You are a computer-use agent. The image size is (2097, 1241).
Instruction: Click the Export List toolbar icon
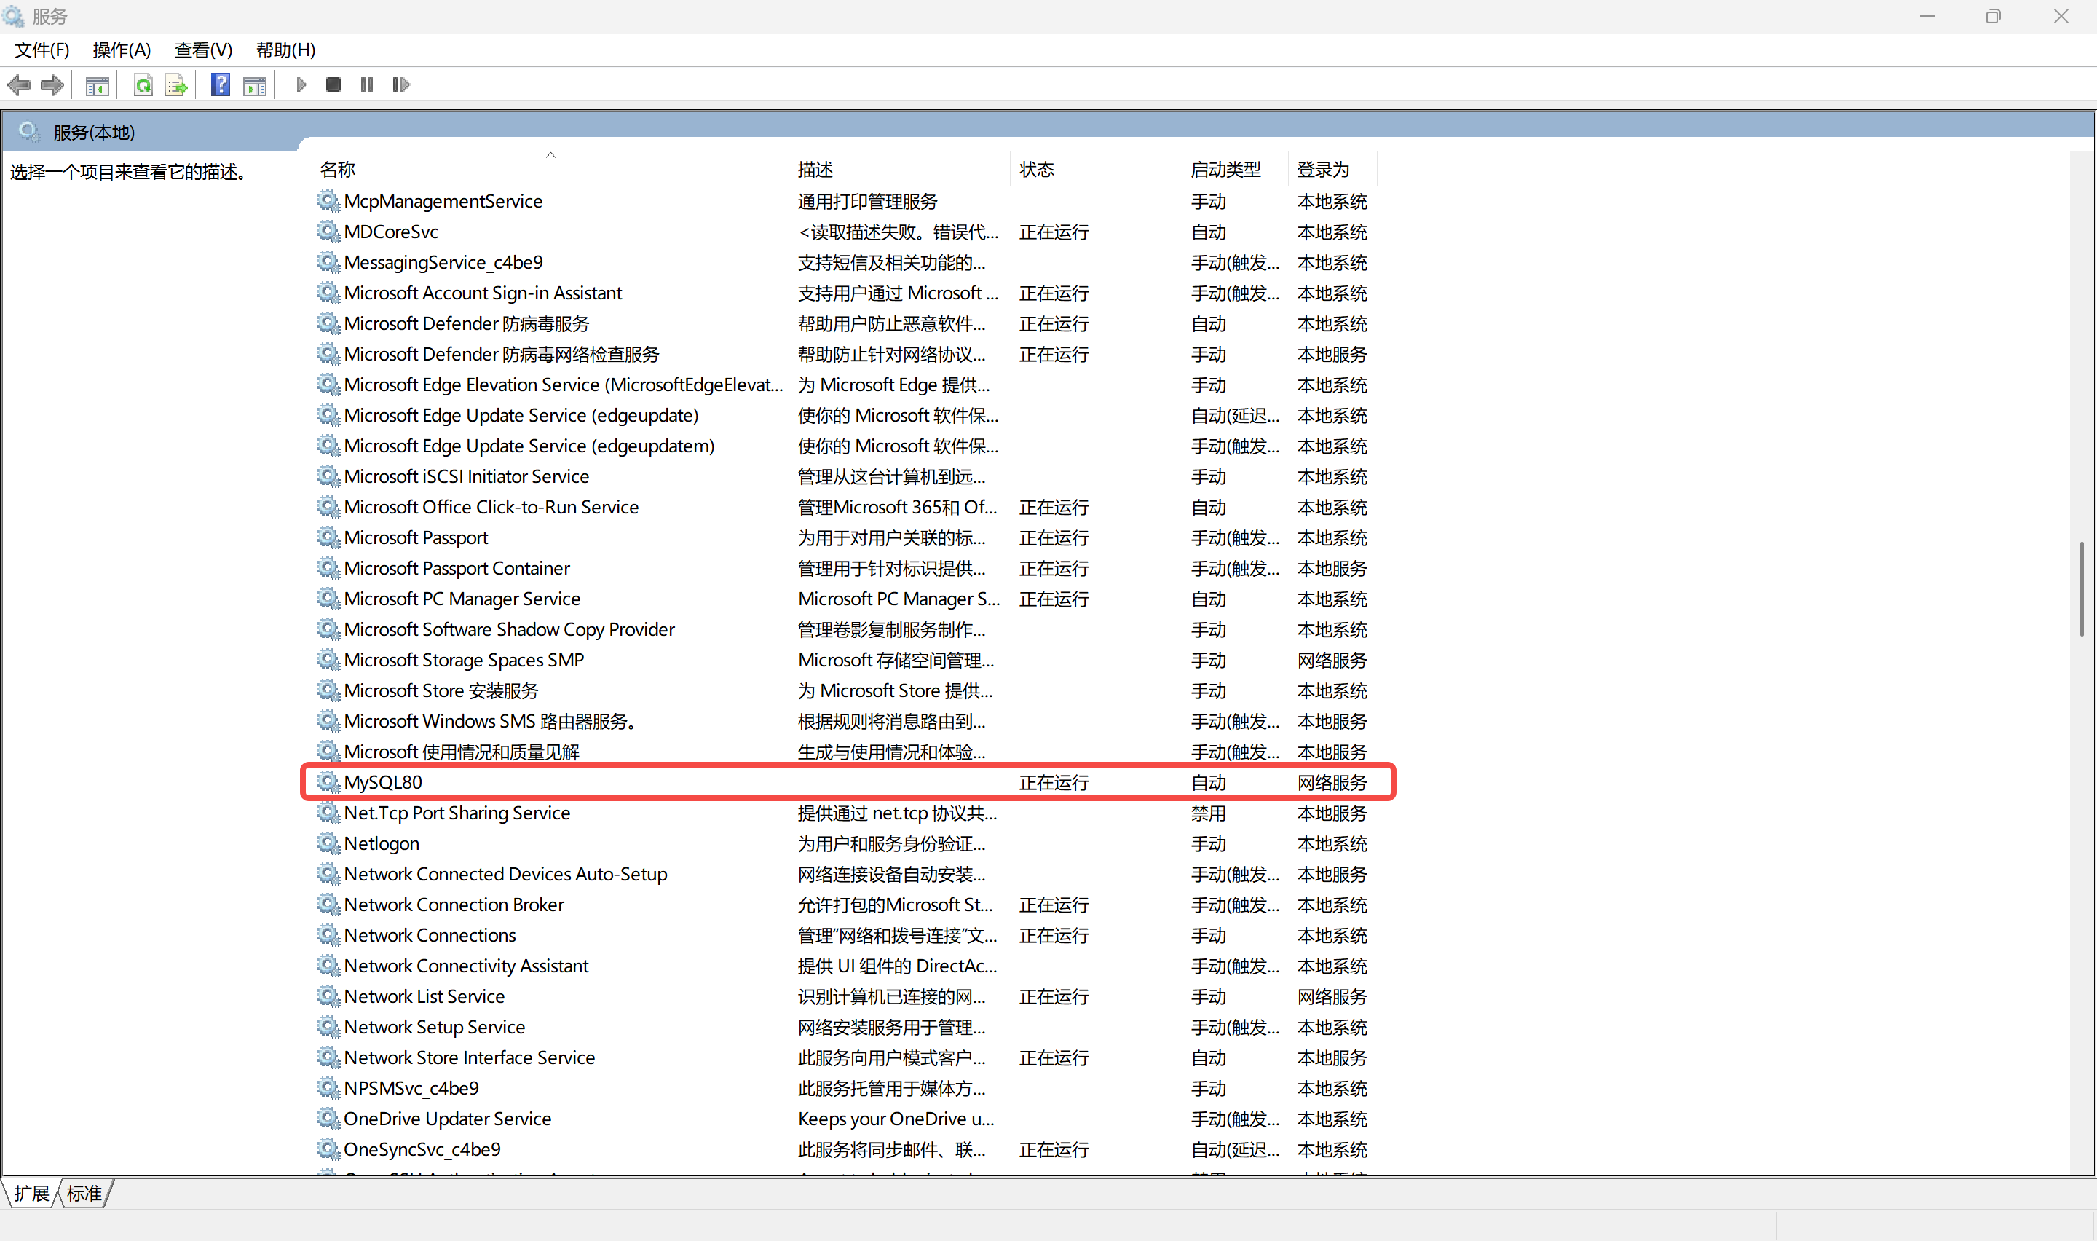coord(175,84)
